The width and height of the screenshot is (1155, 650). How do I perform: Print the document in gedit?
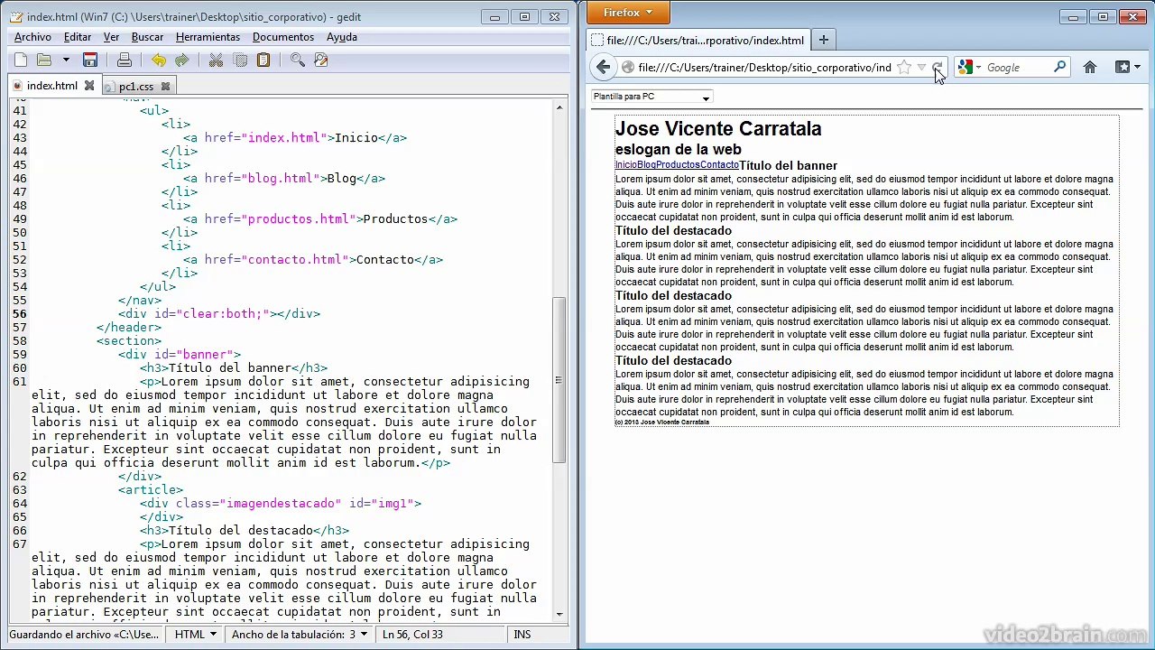pos(125,60)
